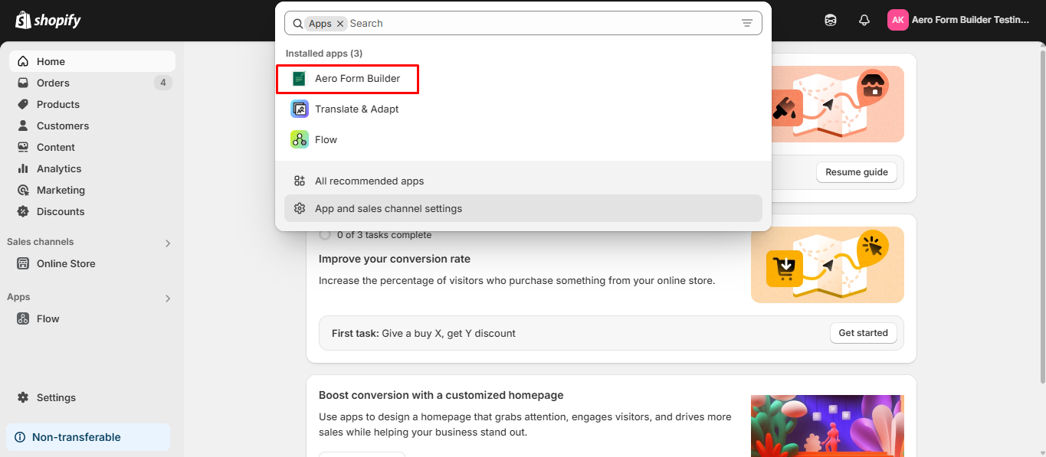
Task: Click the search magnifier icon
Action: point(298,24)
